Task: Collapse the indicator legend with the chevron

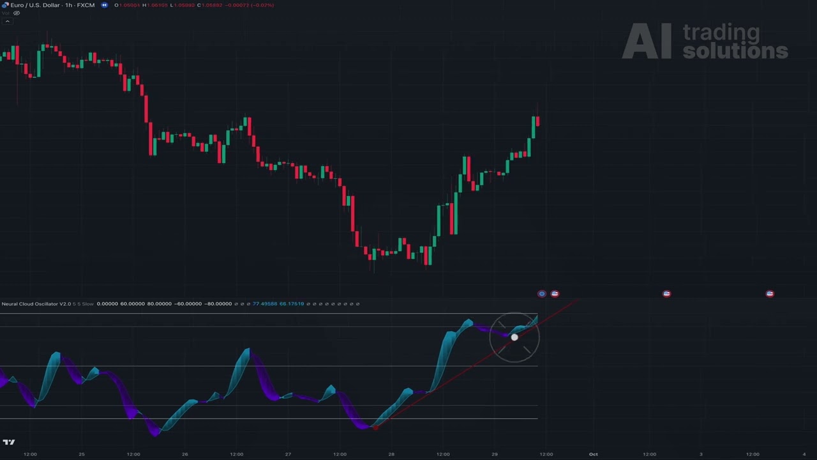Action: (7, 21)
